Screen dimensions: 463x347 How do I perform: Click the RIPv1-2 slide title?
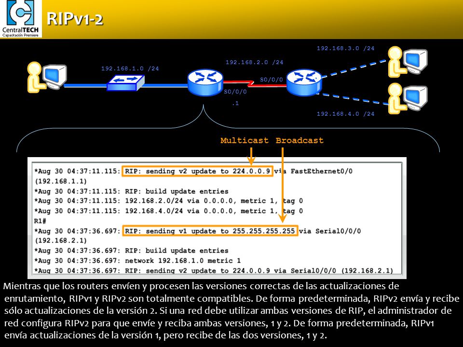coord(75,19)
